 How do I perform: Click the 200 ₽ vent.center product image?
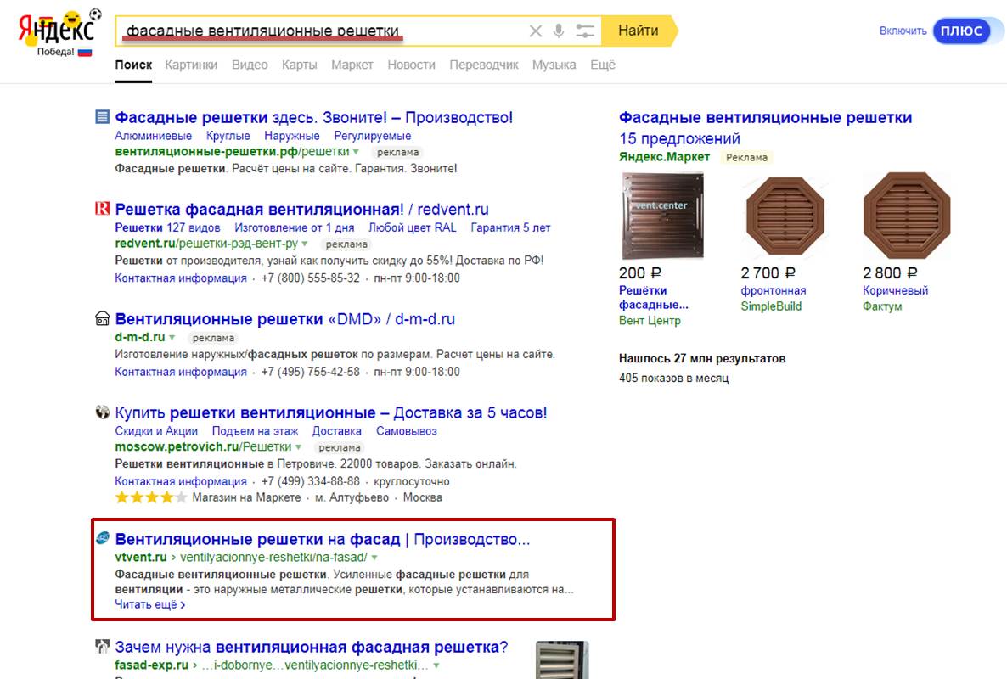[x=663, y=216]
